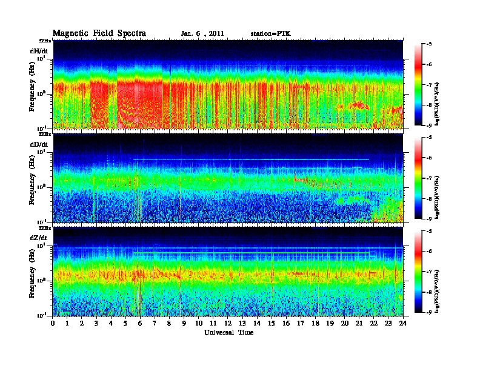This screenshot has height=371, width=480.
Task: Click the -9 value on dD/dt color bar
Action: pos(429,219)
